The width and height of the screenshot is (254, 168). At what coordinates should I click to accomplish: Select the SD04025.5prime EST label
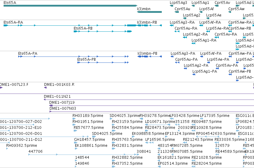[x=107, y=134]
